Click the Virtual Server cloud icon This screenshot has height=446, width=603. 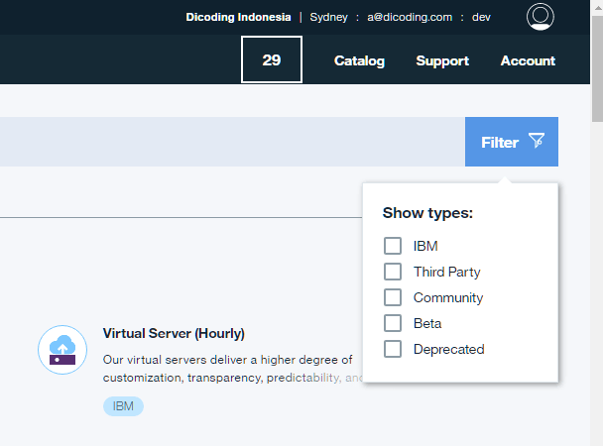pyautogui.click(x=61, y=350)
